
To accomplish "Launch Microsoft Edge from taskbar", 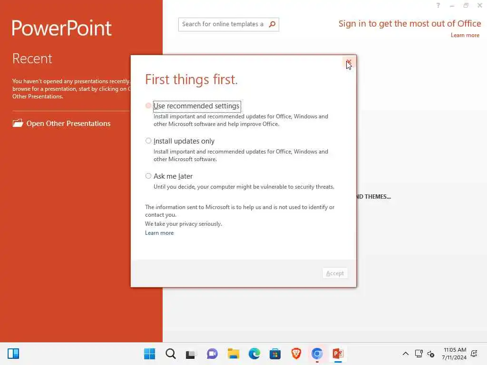I will pyautogui.click(x=254, y=354).
